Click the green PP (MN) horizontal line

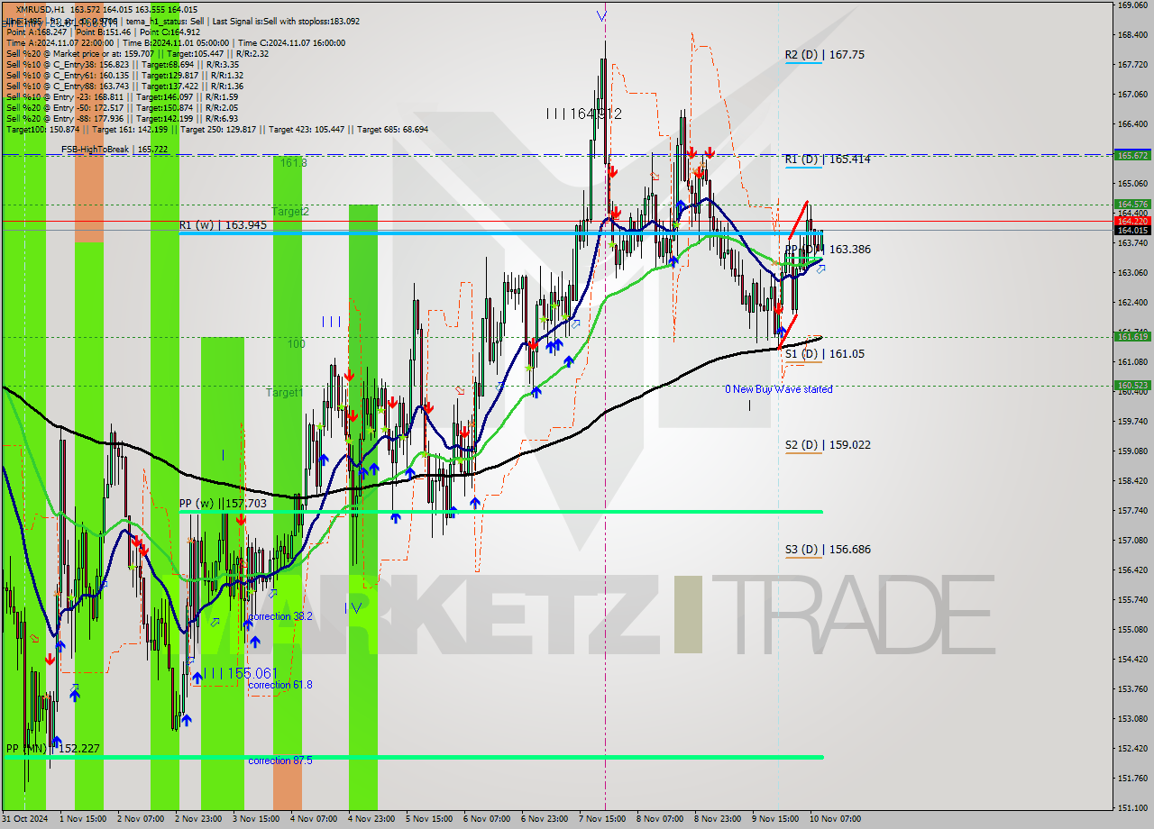(x=413, y=757)
